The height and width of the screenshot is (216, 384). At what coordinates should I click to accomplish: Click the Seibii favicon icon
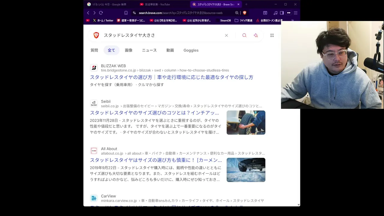pyautogui.click(x=94, y=103)
